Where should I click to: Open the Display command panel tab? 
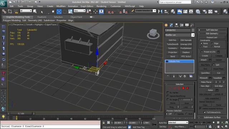coord(187,25)
